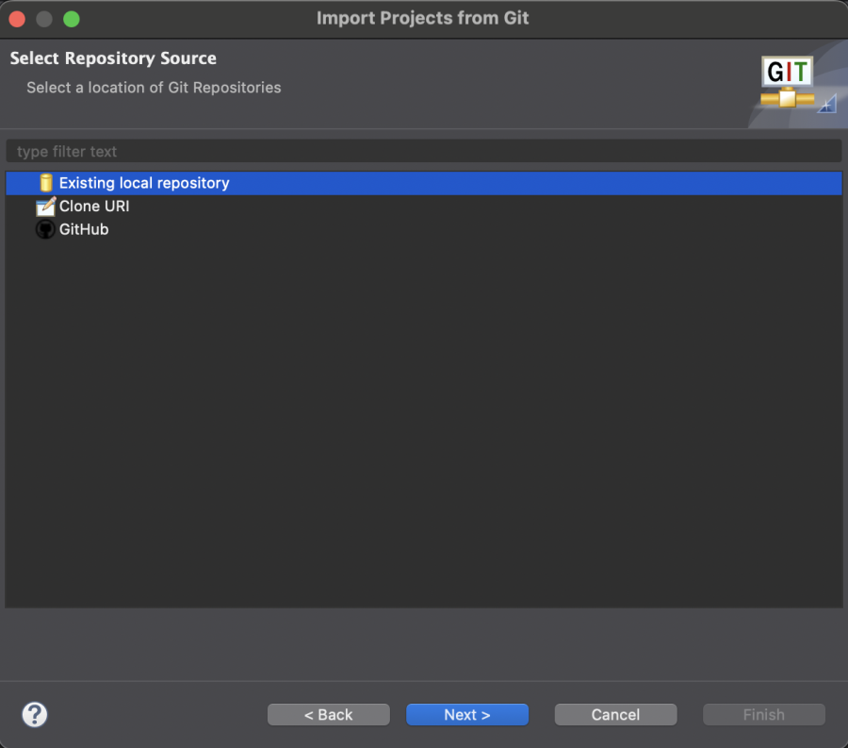Open help via the question mark icon
848x748 pixels.
[x=35, y=714]
